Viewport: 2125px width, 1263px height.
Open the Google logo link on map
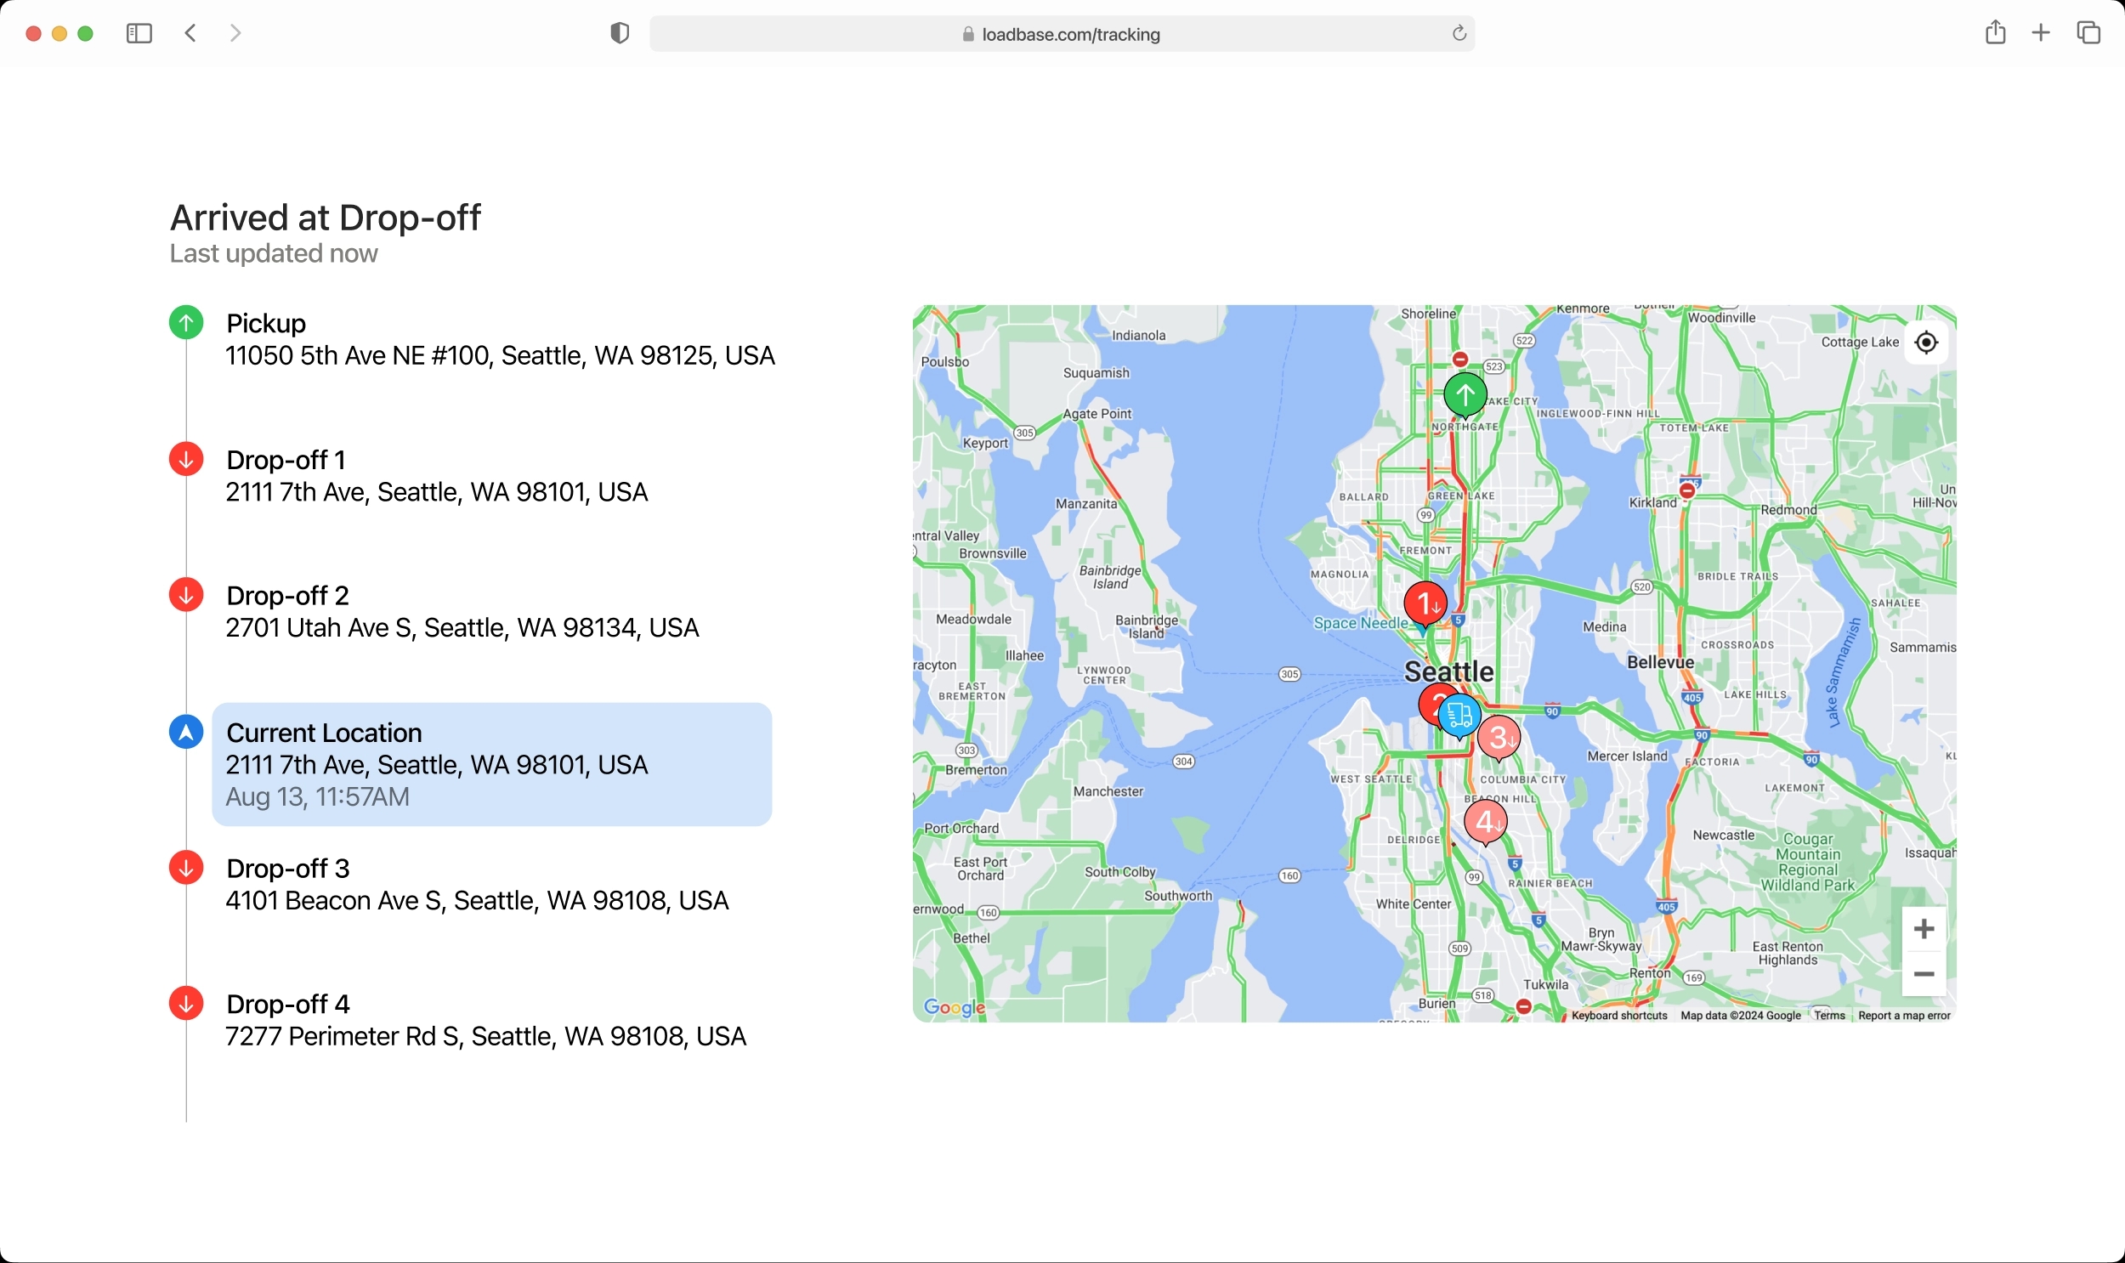tap(954, 1008)
